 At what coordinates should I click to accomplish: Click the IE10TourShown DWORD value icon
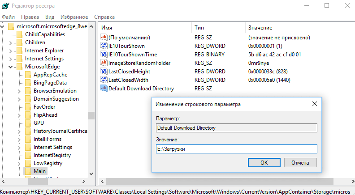104,46
